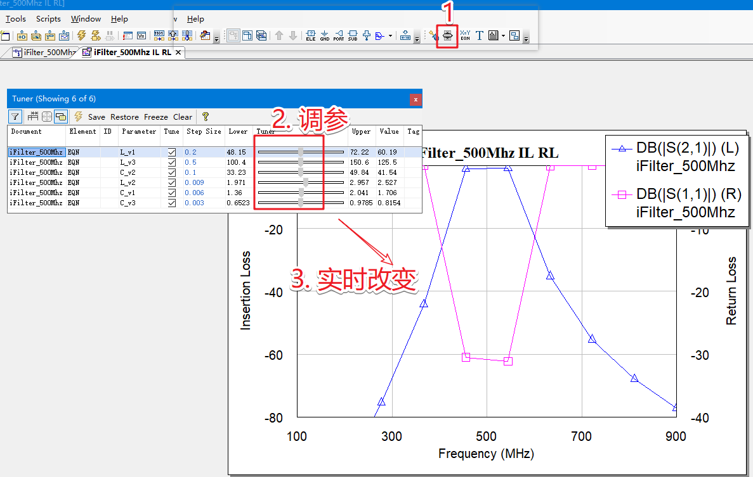753x477 pixels.
Task: Click the schematic view toolbar icon
Action: click(x=233, y=35)
